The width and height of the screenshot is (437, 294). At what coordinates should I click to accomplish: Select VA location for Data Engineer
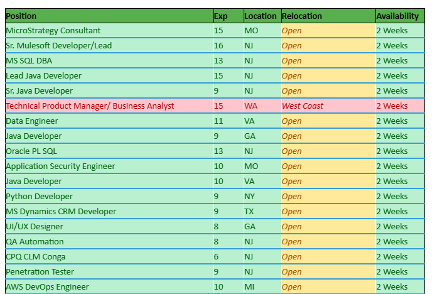[x=262, y=121]
